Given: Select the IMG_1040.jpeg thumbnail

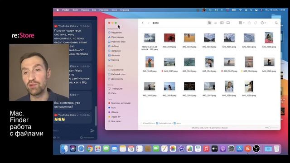Looking at the screenshot, I should tap(150, 62).
